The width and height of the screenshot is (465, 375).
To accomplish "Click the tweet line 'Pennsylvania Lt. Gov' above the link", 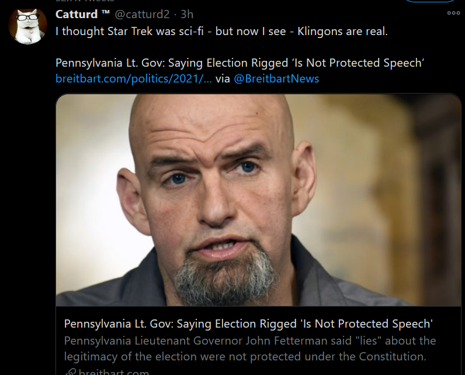I will pos(240,63).
